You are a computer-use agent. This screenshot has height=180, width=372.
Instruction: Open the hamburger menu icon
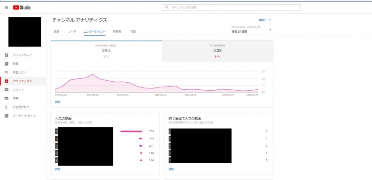[x=6, y=7]
